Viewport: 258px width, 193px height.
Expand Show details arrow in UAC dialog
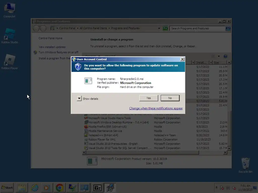[x=79, y=99]
